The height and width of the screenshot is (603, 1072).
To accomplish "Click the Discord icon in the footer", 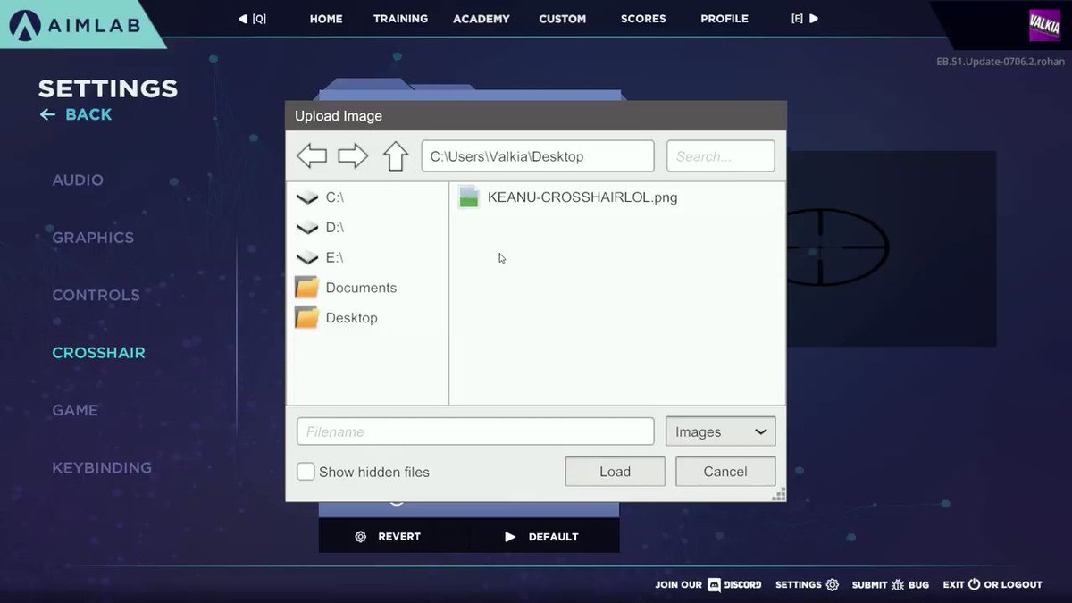I will coord(714,585).
